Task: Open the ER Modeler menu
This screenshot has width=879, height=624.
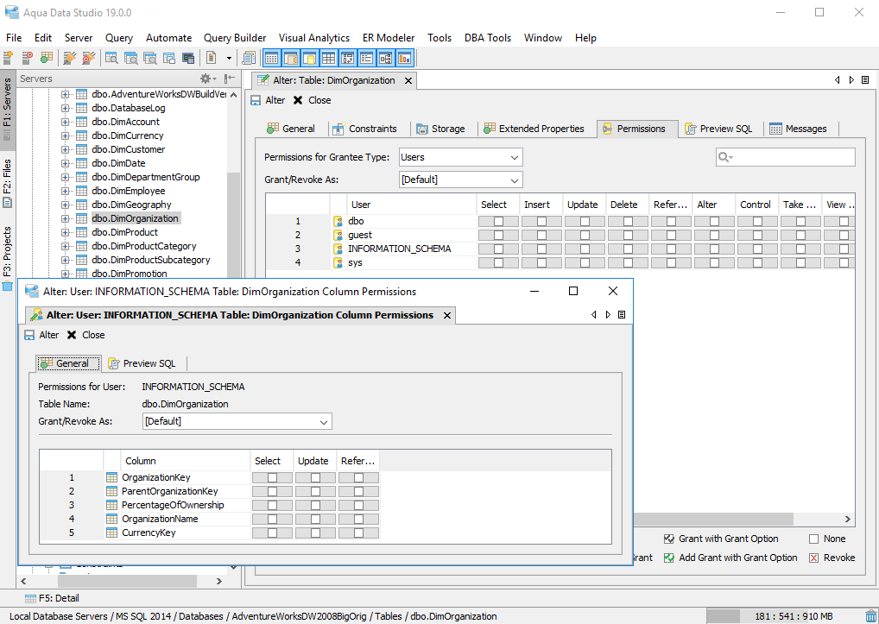Action: (x=389, y=37)
